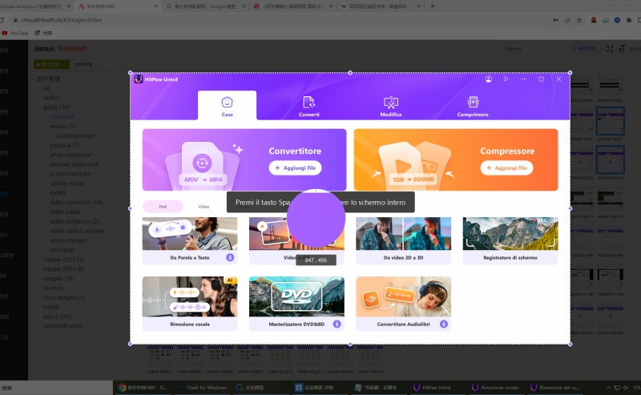Image resolution: width=641 pixels, height=395 pixels.
Task: Expand the online (1) folder
Action: click(46, 127)
